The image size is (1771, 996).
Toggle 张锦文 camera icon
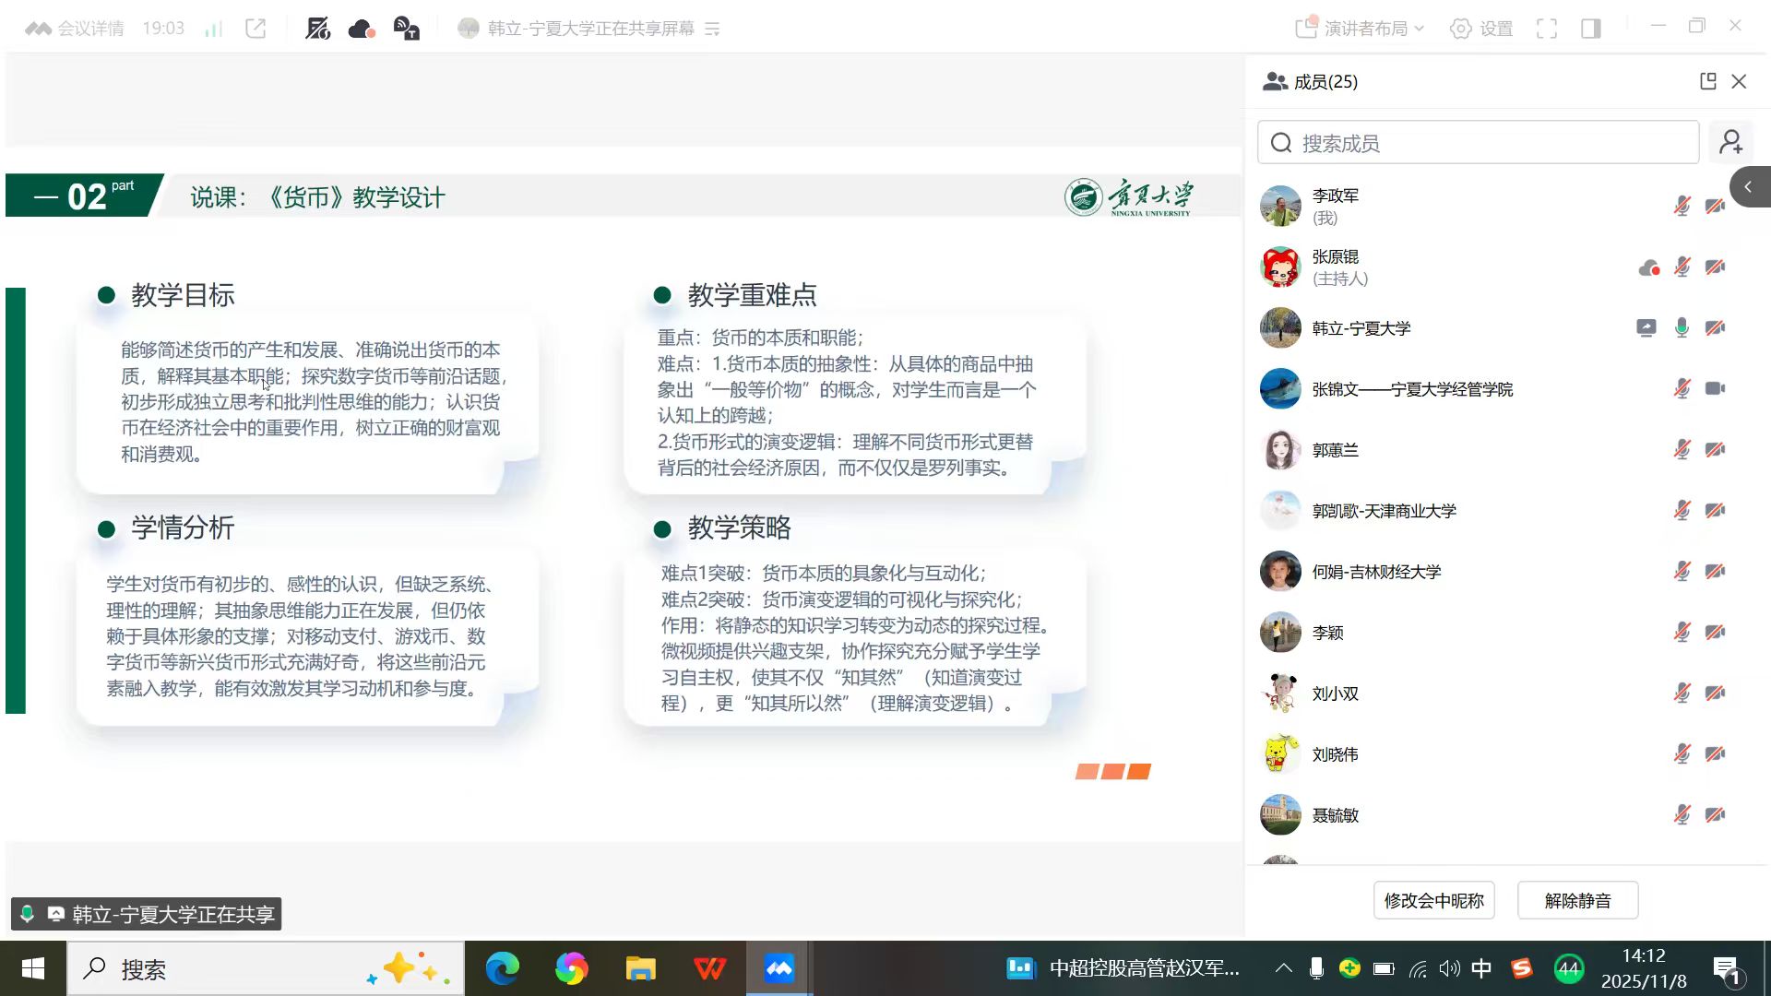[1715, 388]
